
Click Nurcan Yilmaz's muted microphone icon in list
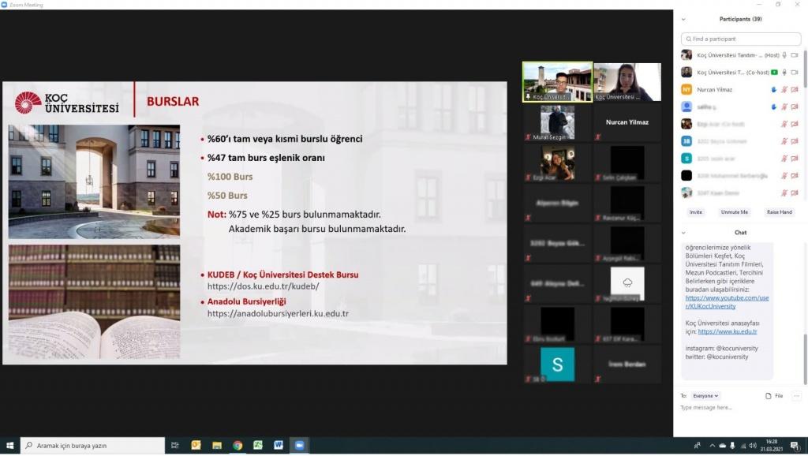(x=784, y=90)
